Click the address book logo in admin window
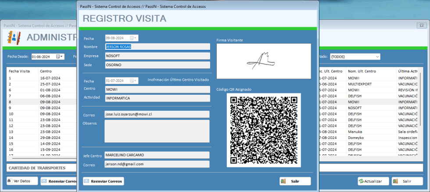The width and height of the screenshot is (430, 192). 14,38
